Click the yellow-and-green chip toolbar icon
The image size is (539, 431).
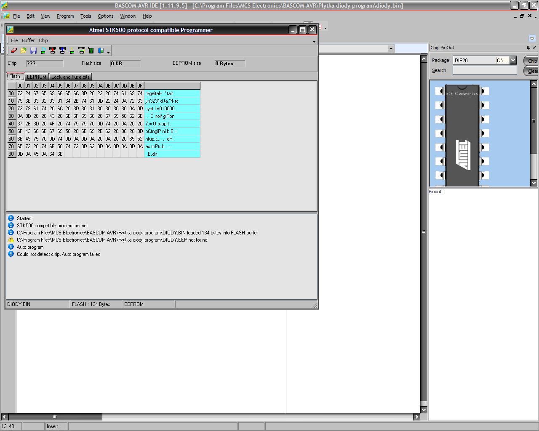72,51
